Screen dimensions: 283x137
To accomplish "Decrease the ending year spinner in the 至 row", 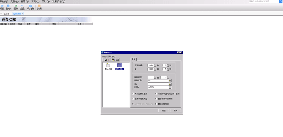I will [155, 70].
